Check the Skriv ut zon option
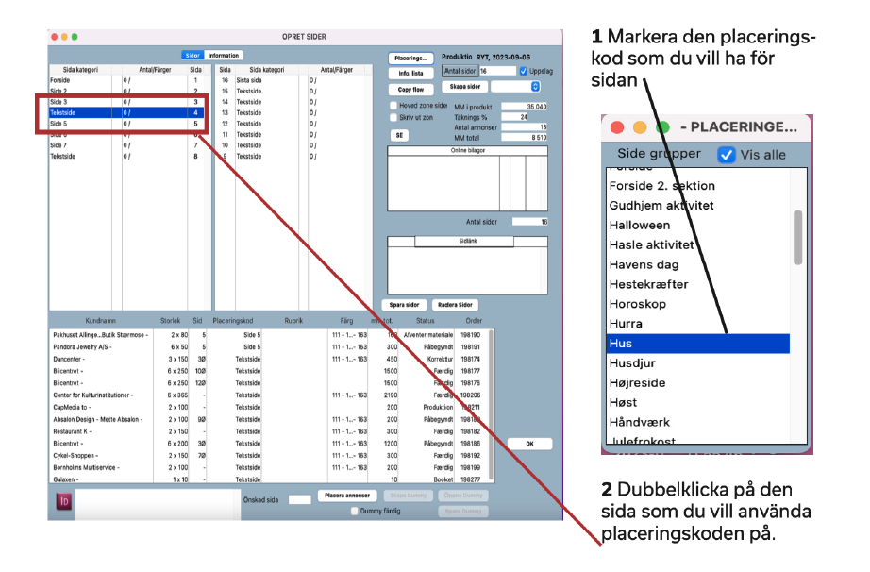Image resolution: width=870 pixels, height=572 pixels. tap(394, 117)
